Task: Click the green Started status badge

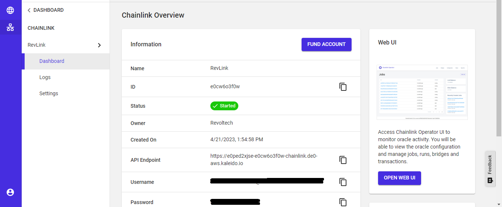Action: click(x=224, y=106)
